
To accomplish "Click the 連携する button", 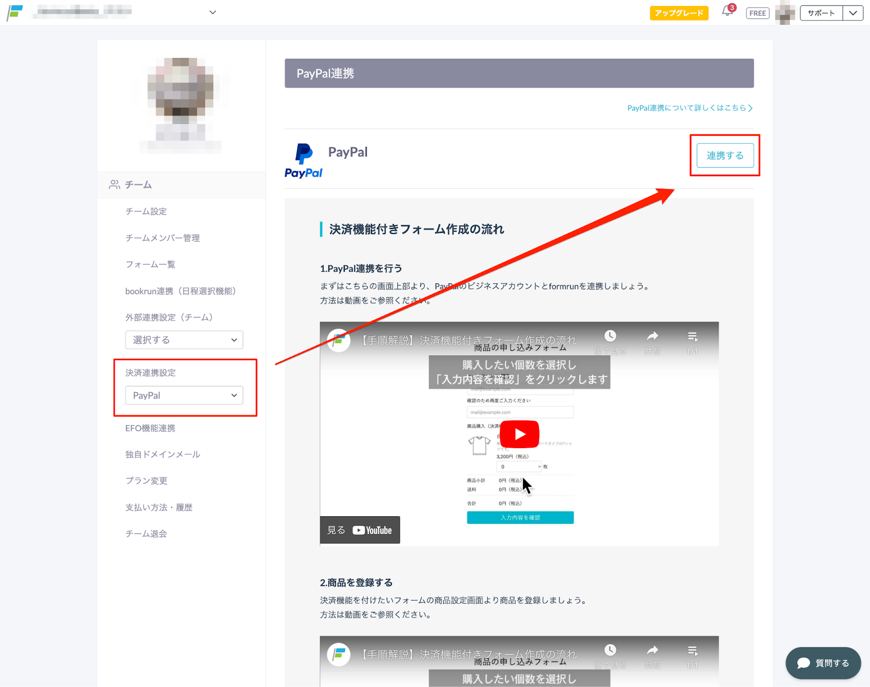I will coord(725,156).
